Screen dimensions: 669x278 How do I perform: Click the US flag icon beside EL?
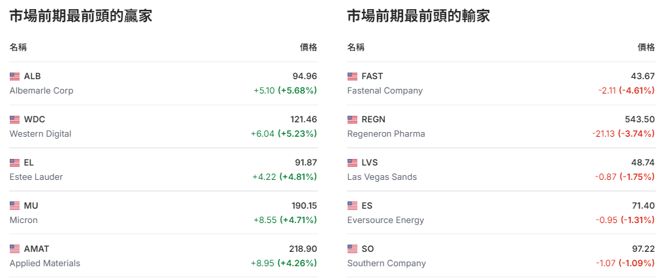pyautogui.click(x=14, y=163)
